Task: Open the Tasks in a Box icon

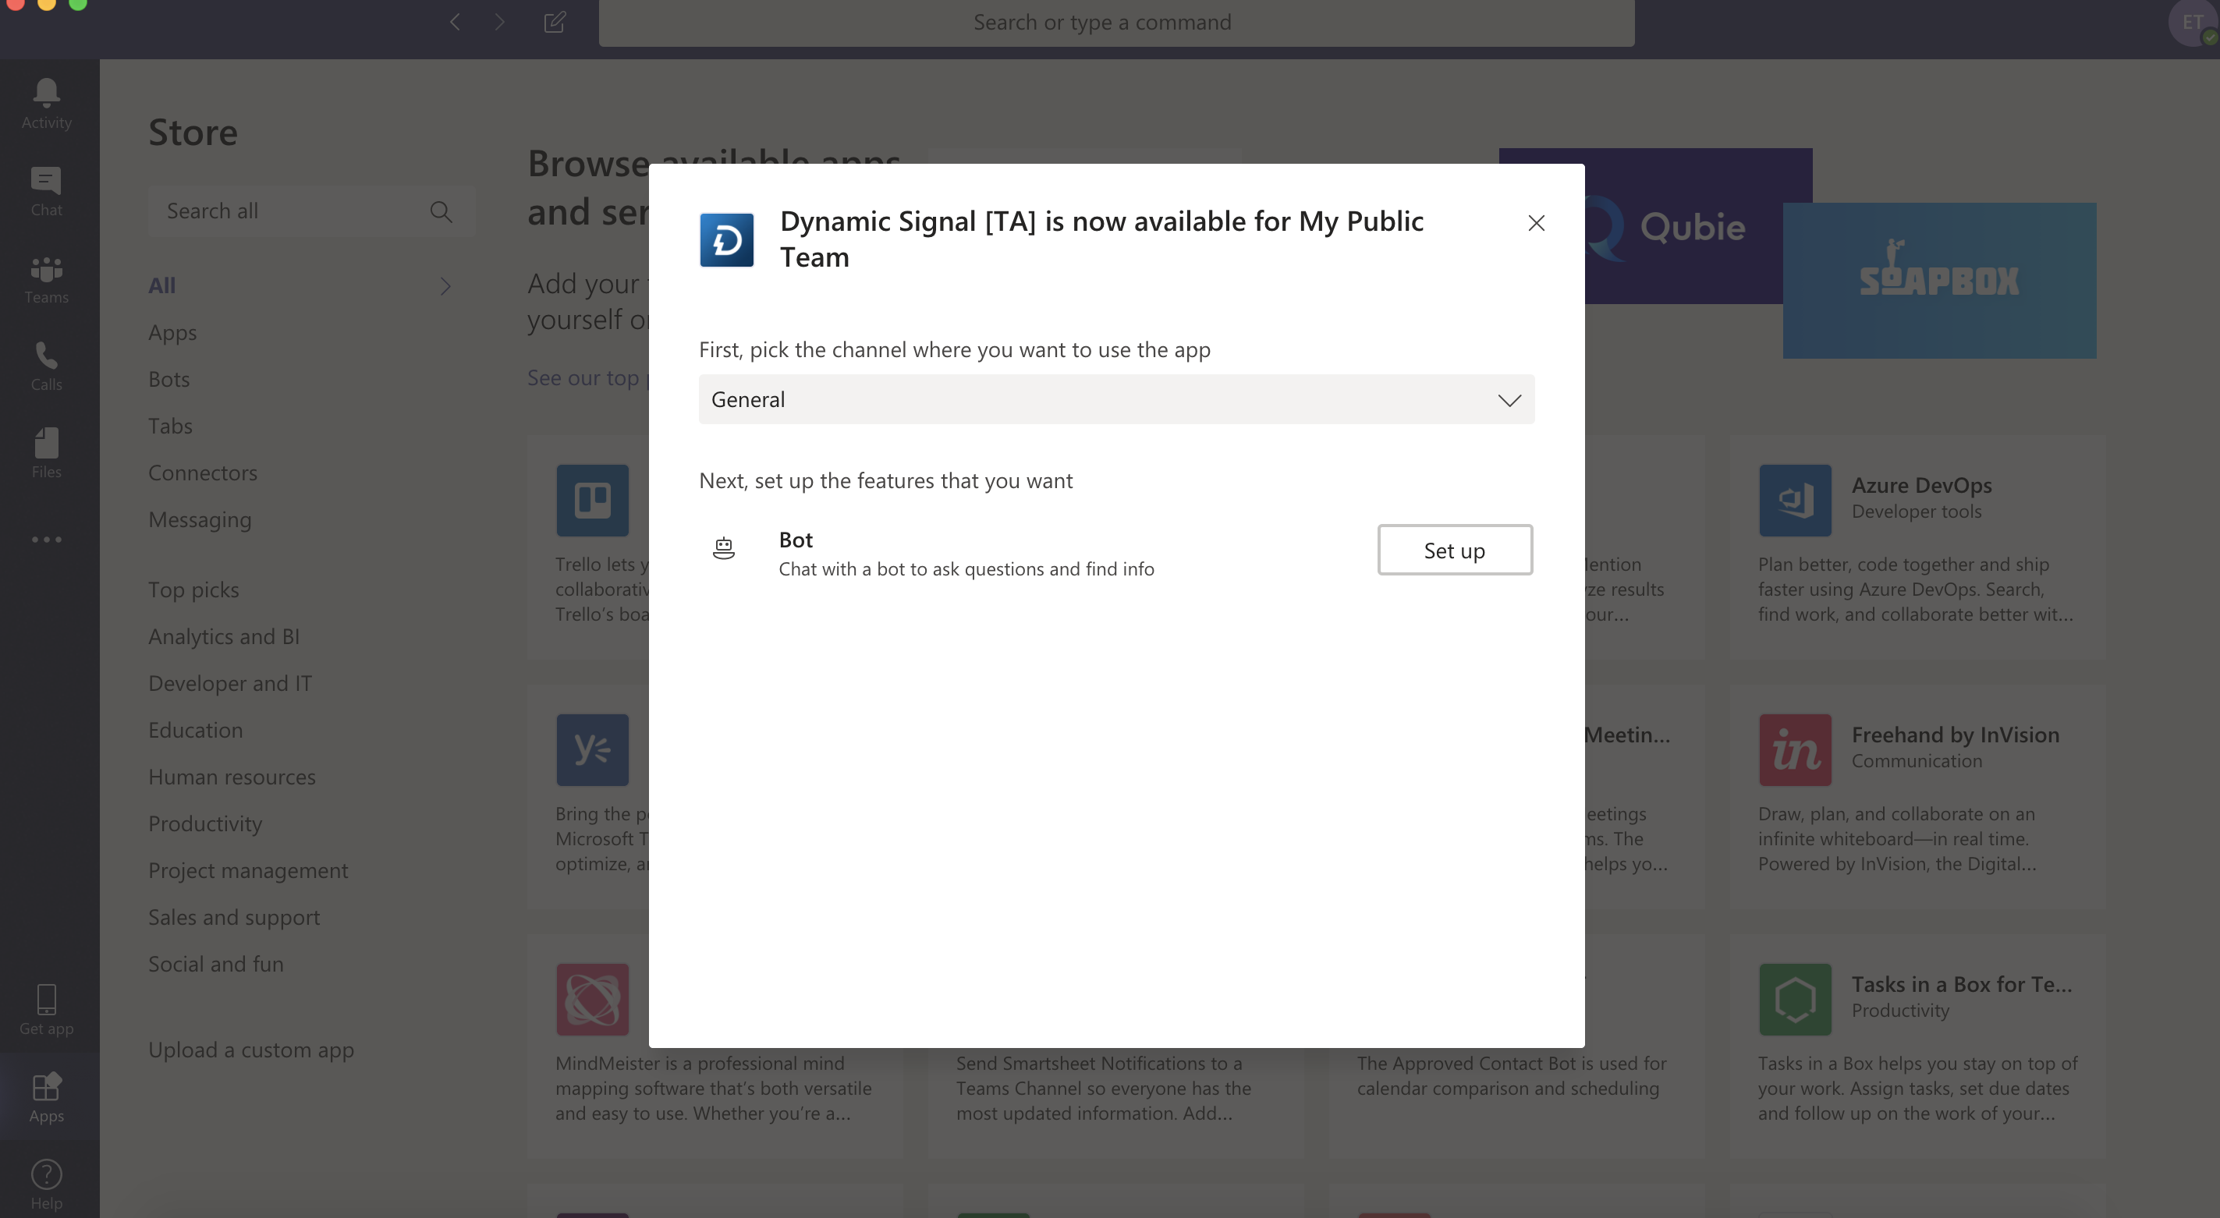Action: (x=1795, y=999)
